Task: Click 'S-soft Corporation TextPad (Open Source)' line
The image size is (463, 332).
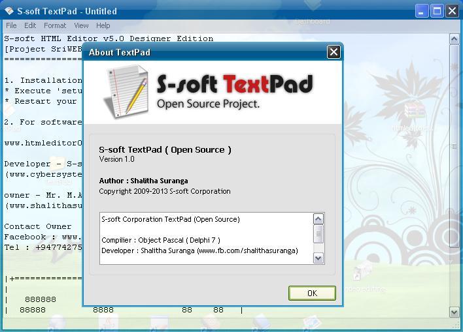Action: coord(171,219)
